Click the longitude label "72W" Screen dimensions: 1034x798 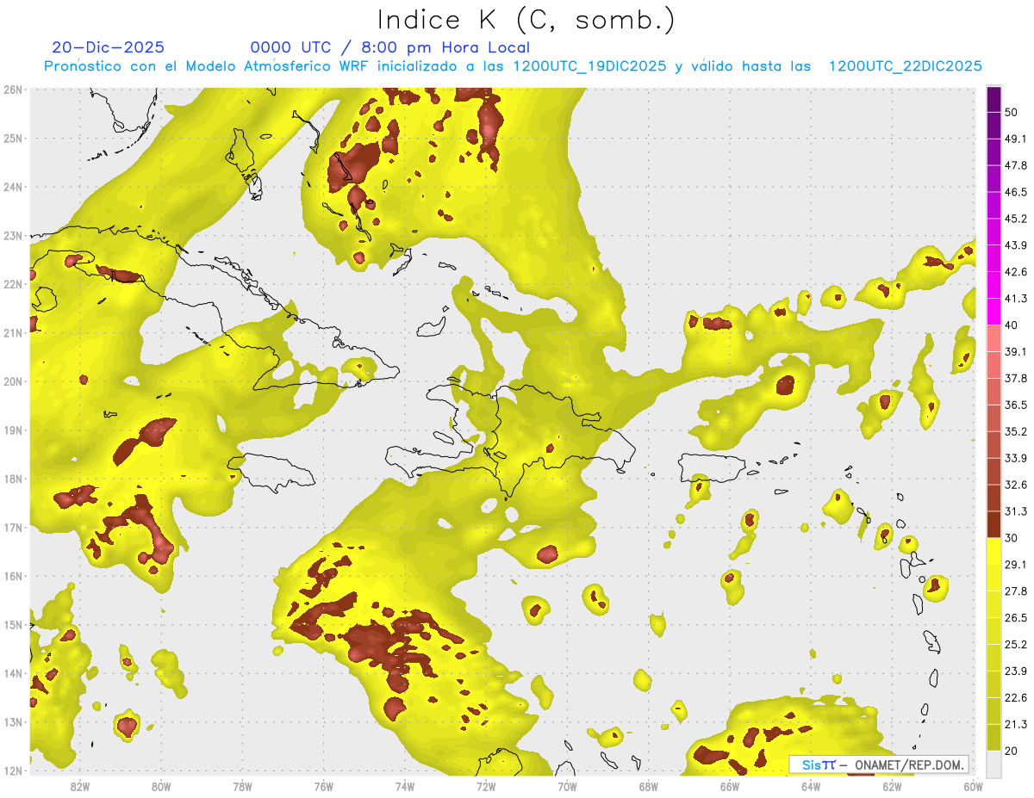click(486, 786)
